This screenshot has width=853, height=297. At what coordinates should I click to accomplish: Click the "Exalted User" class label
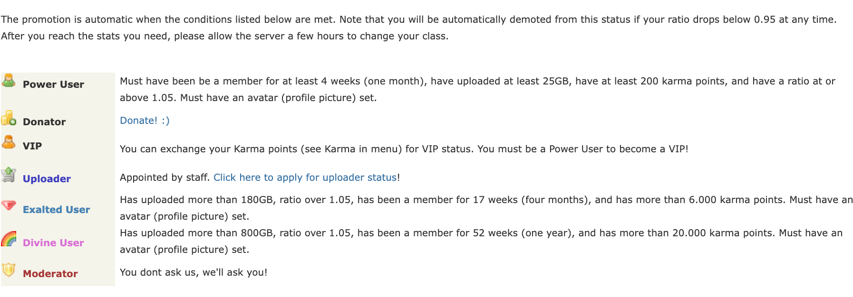coord(56,210)
